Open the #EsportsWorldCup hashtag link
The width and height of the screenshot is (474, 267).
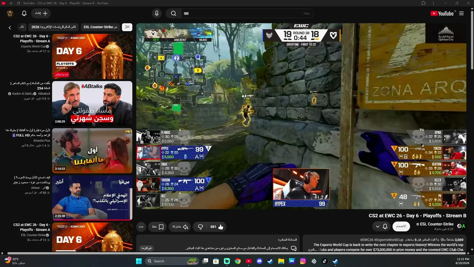tap(389, 240)
